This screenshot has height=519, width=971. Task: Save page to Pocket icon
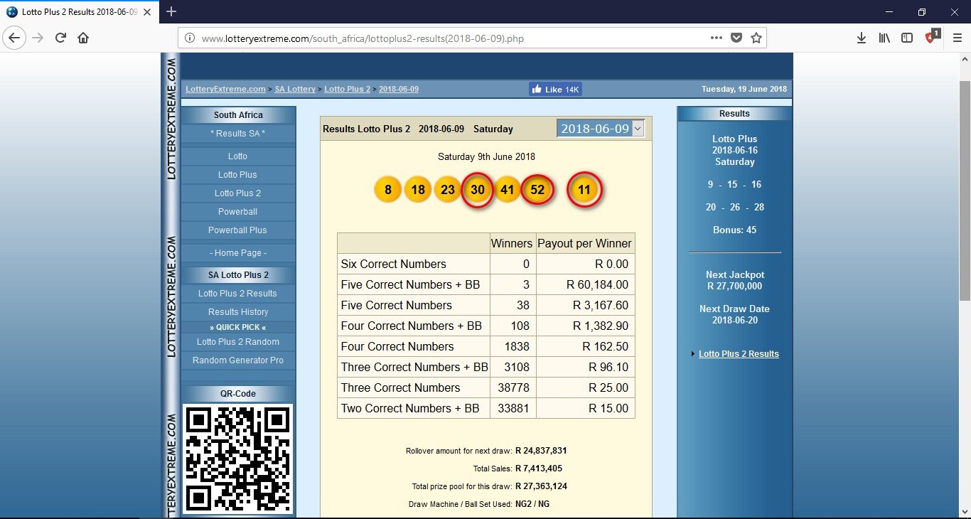click(x=736, y=38)
